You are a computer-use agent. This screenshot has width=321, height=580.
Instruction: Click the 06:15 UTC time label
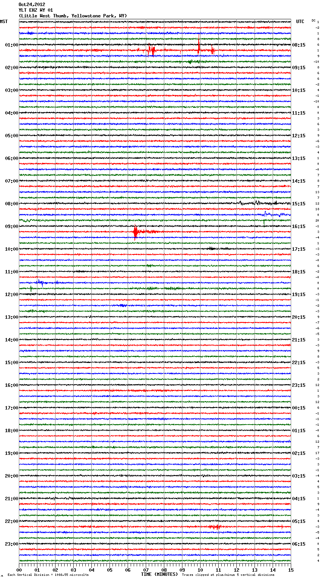click(299, 544)
